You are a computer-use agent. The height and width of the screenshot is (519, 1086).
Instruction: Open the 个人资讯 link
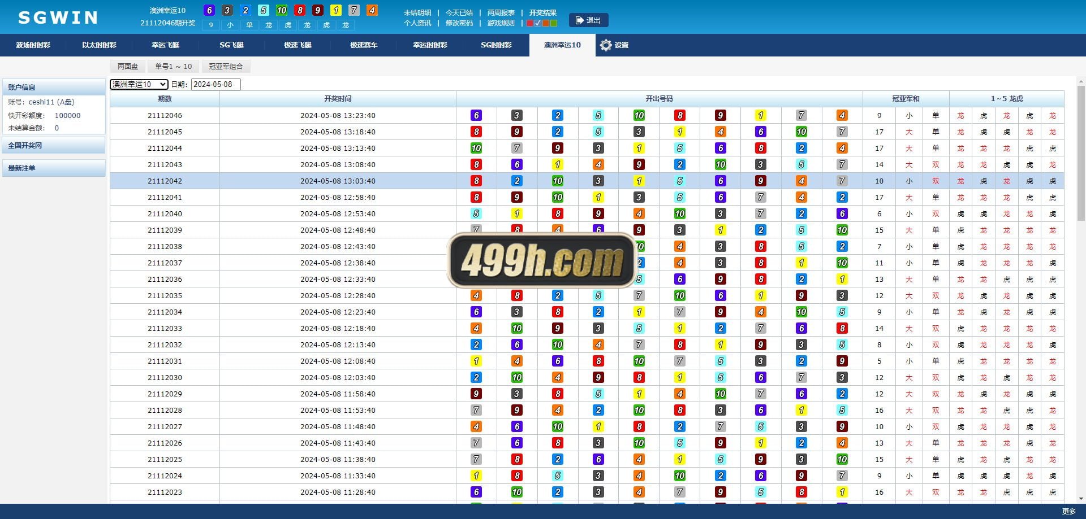pyautogui.click(x=417, y=23)
